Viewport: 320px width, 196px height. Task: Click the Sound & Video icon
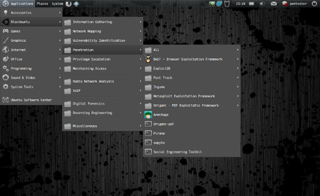pos(6,78)
